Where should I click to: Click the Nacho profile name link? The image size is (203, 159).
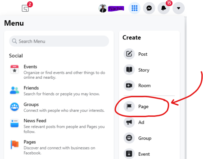116,9
